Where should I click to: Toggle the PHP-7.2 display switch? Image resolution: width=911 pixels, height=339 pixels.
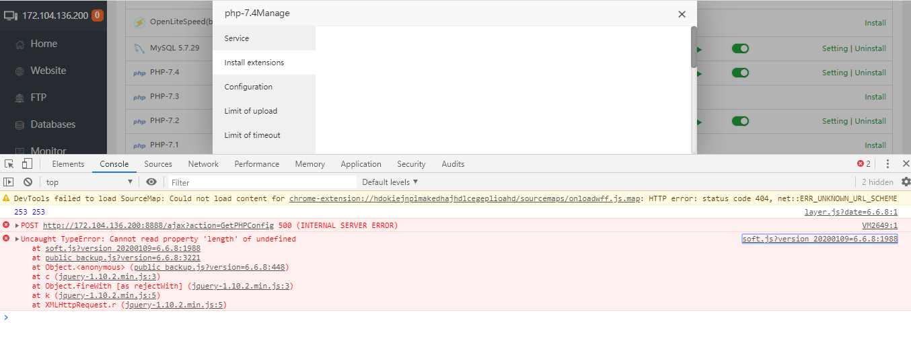coord(740,121)
